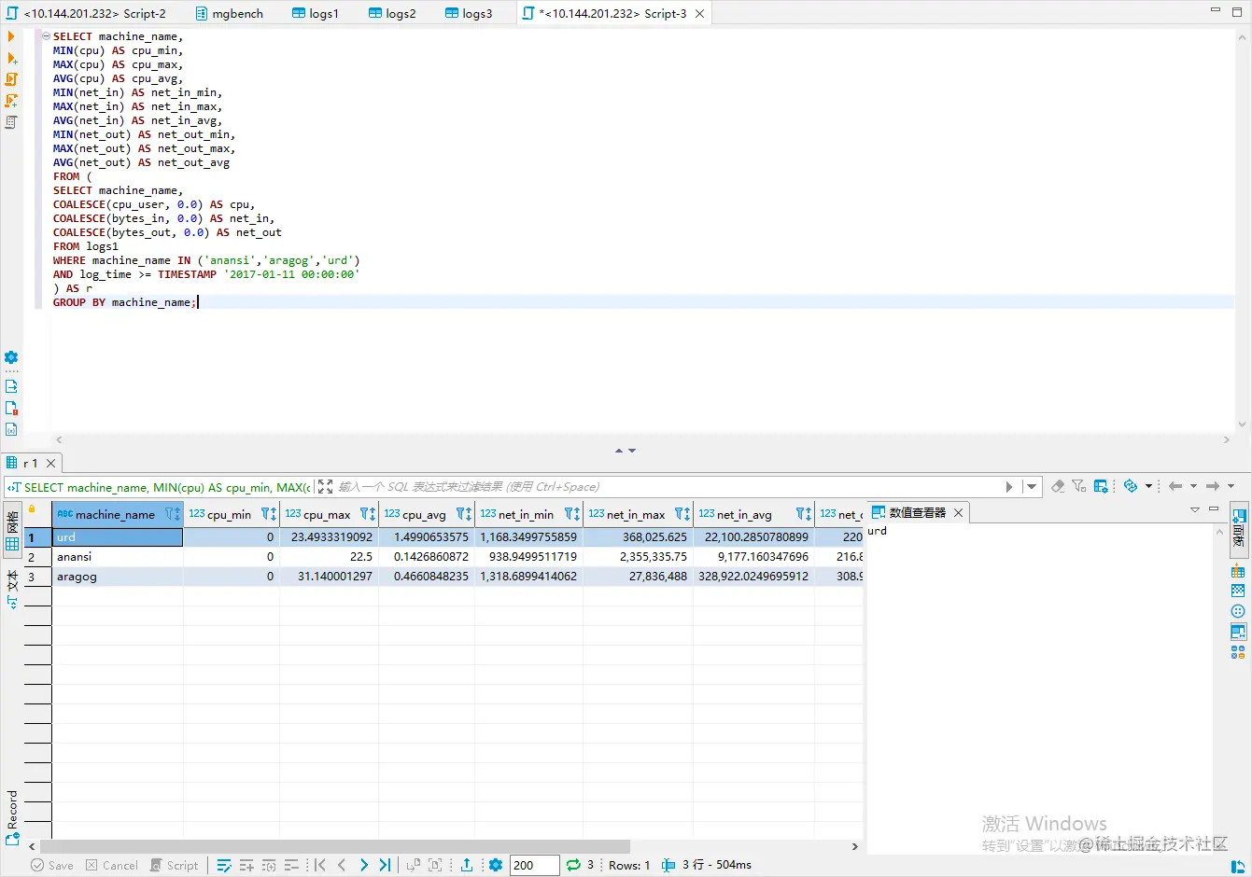This screenshot has width=1252, height=877.
Task: Toggle the Record view mode
Action: 12,818
